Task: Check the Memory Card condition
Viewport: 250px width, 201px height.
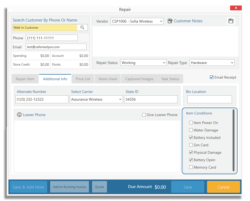Action: pos(191,167)
